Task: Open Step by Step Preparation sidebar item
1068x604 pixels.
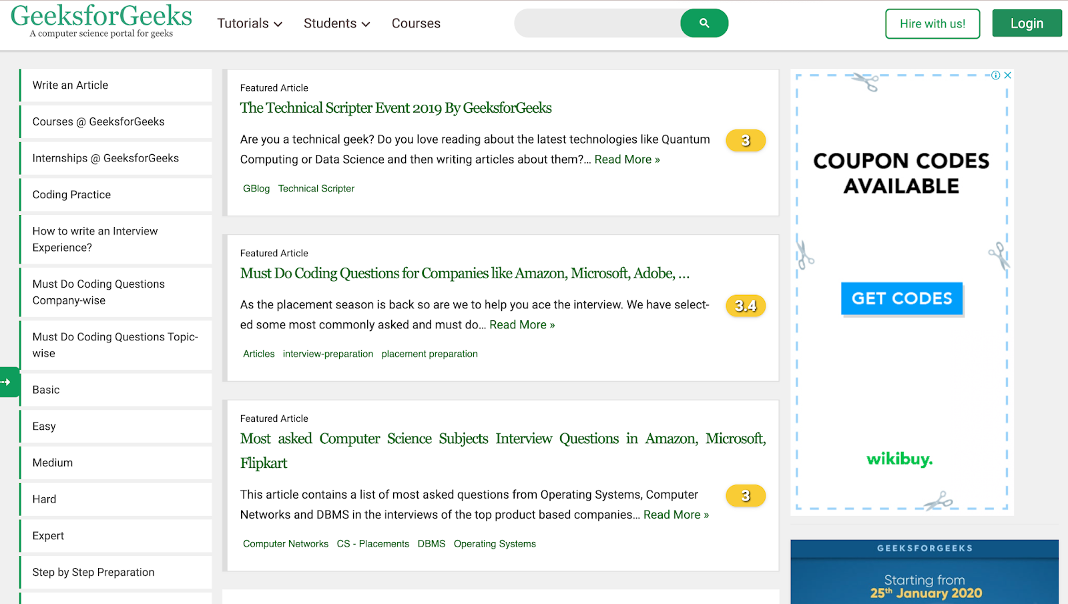Action: [115, 573]
